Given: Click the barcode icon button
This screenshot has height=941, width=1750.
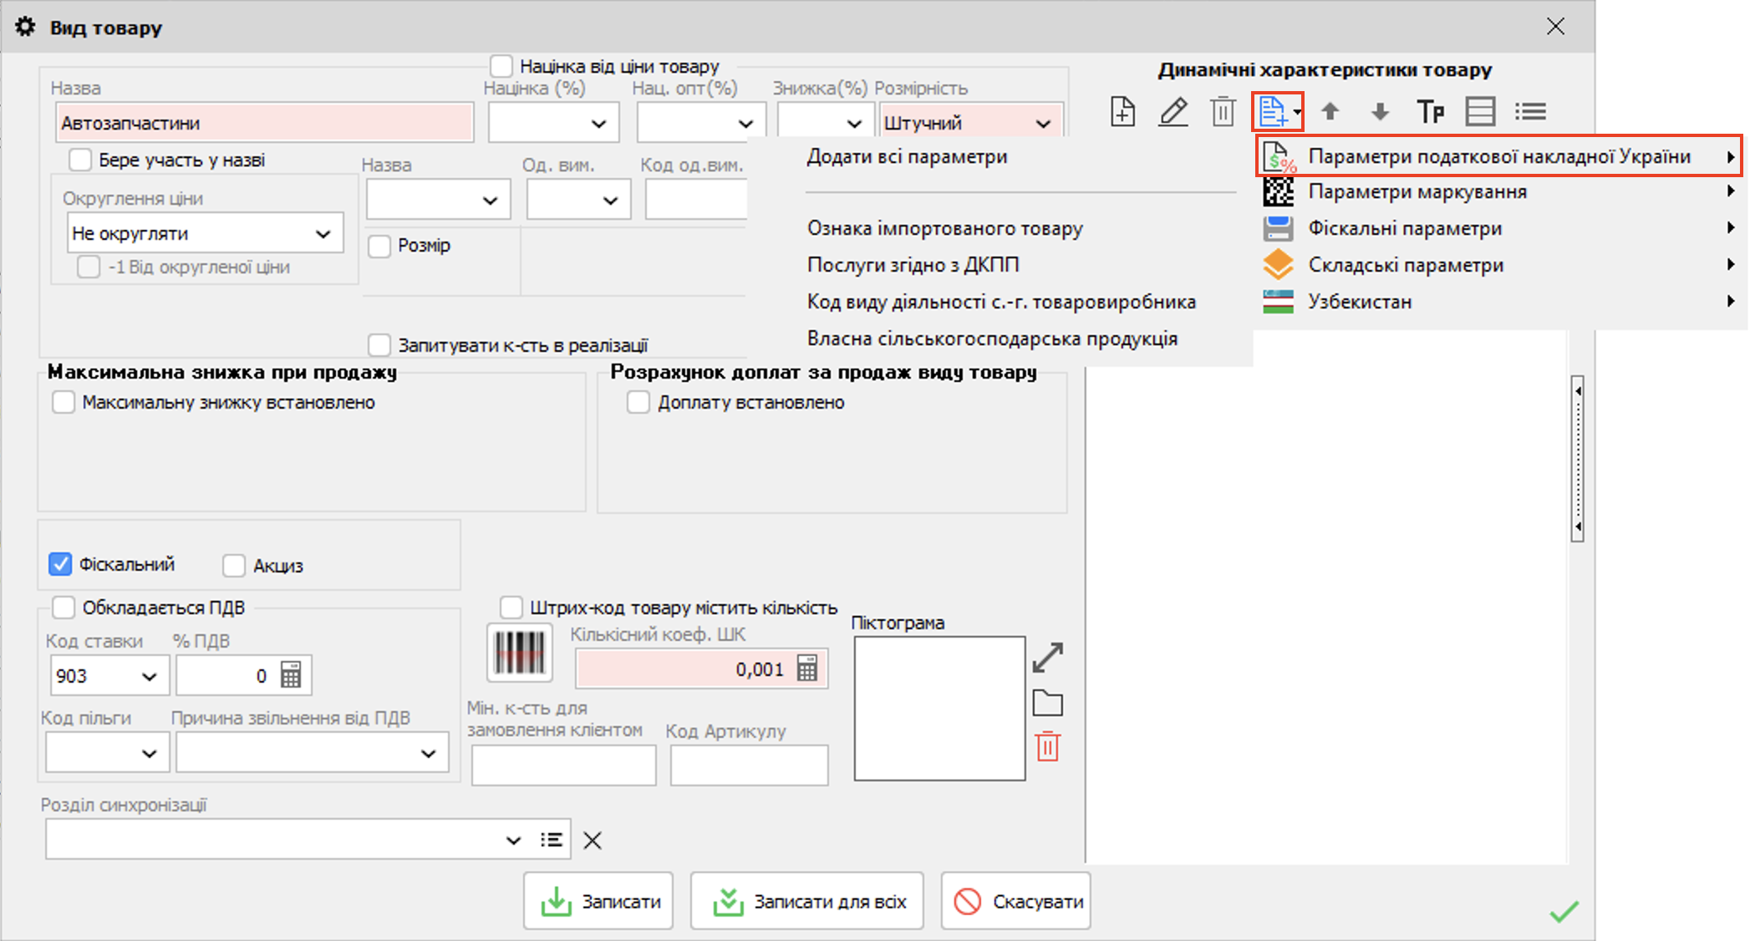Looking at the screenshot, I should [x=519, y=653].
